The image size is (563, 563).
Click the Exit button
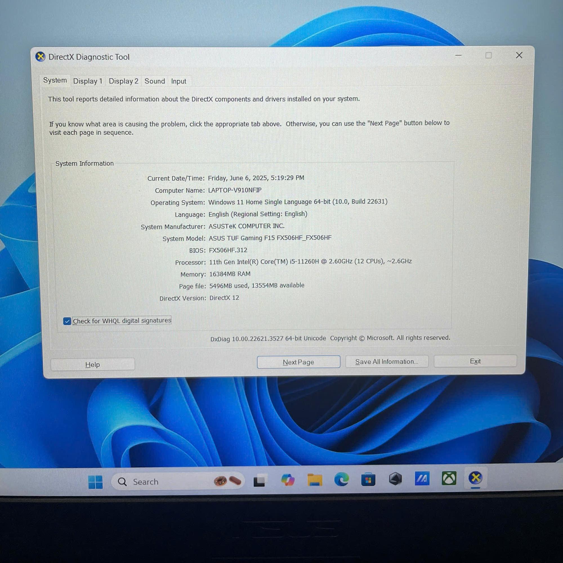click(x=475, y=361)
